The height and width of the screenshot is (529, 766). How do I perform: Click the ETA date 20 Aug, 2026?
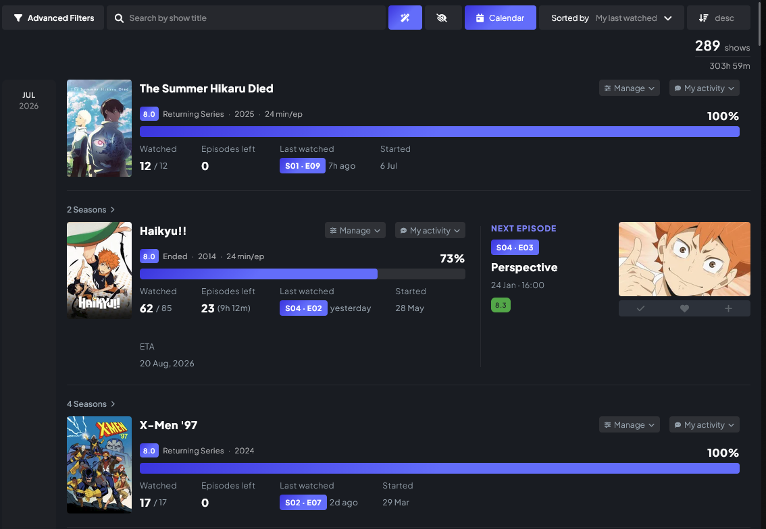(x=167, y=364)
